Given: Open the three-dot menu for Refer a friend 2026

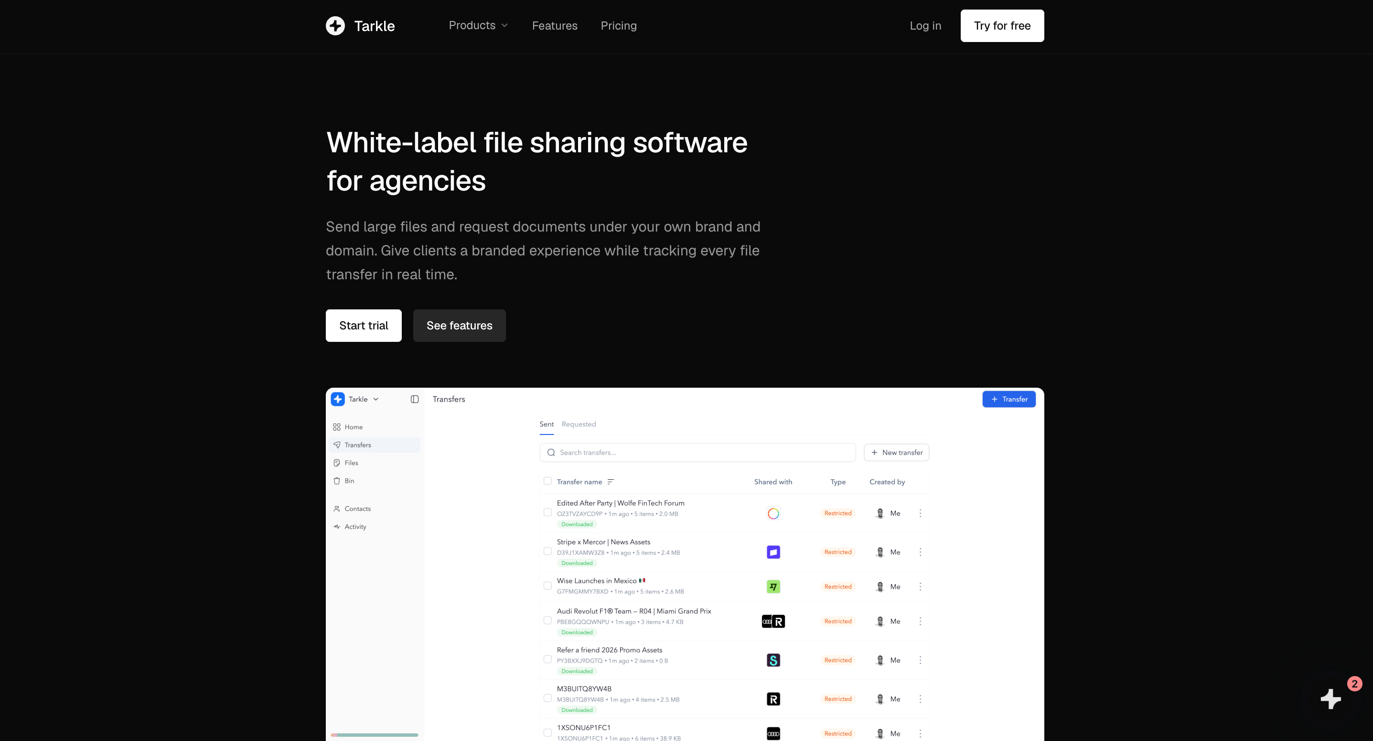Looking at the screenshot, I should tap(920, 660).
